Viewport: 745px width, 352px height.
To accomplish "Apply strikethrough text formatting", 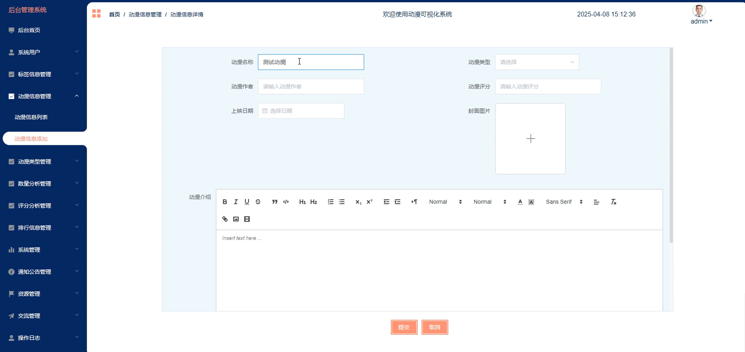I will (258, 202).
